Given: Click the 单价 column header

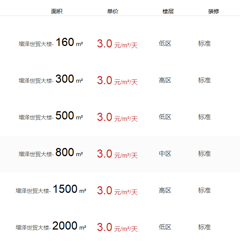Looking at the screenshot, I should click(x=113, y=11).
